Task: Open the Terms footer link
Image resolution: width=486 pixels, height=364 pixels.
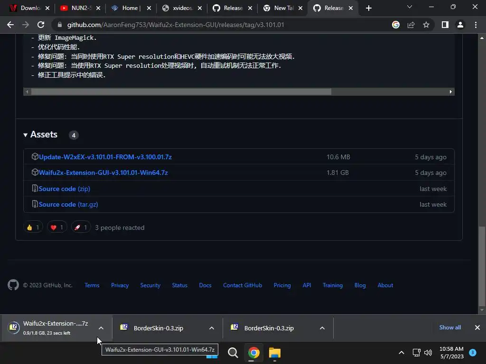Action: 92,285
